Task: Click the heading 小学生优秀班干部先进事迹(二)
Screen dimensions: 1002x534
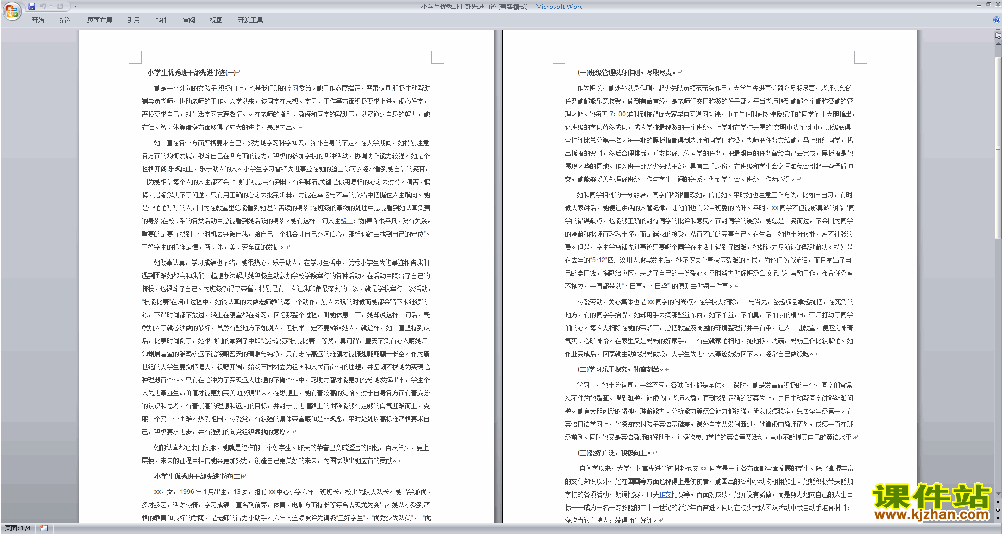Action: coord(198,476)
